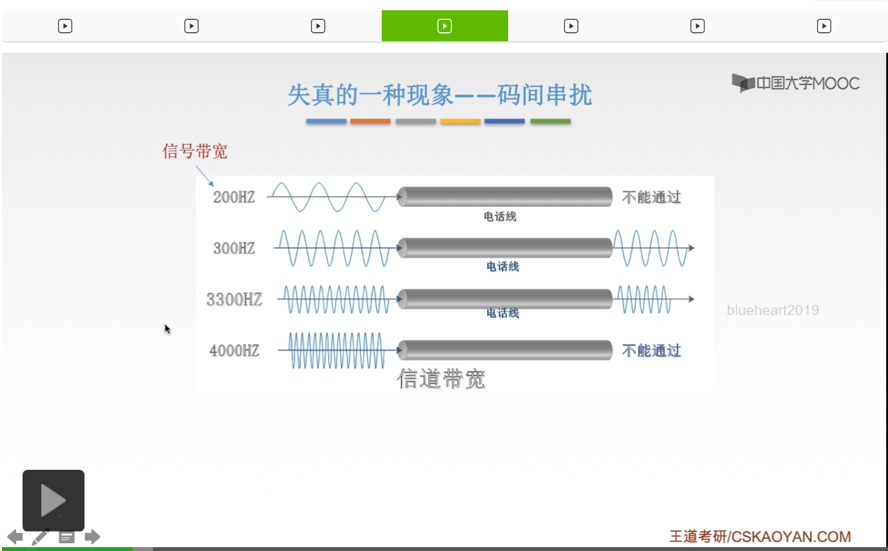
Task: Select the pen annotation icon
Action: 40,536
